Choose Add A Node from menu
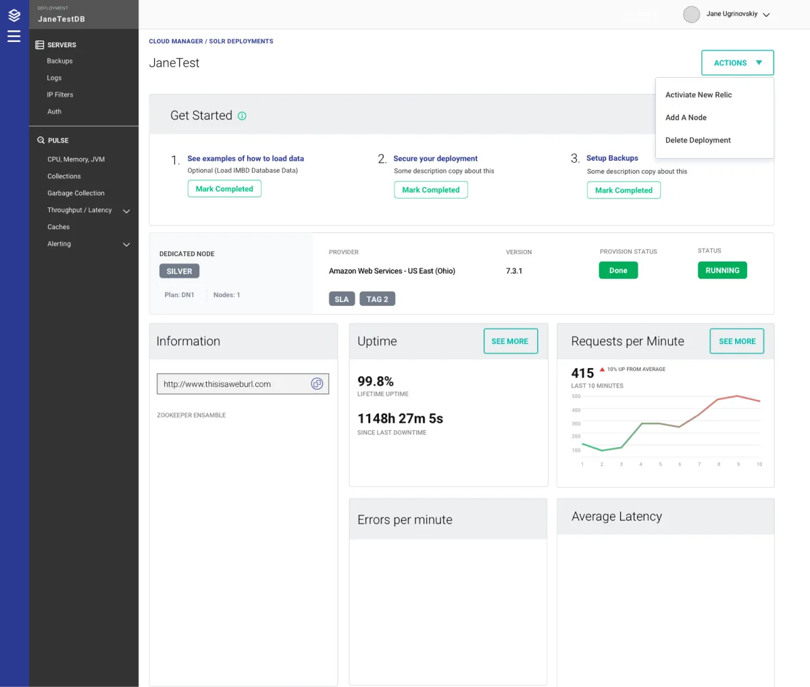 686,118
